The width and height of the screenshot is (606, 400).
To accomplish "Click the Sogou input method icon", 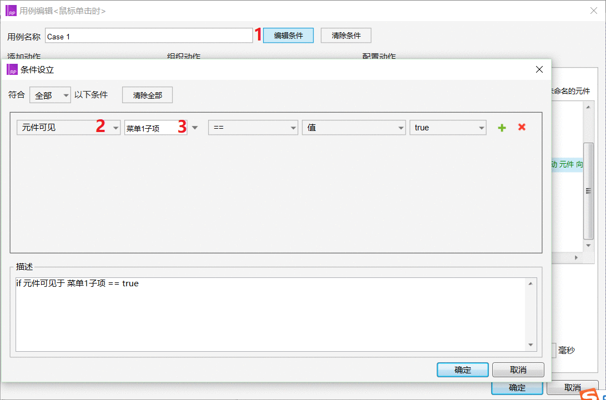I will coord(589,395).
